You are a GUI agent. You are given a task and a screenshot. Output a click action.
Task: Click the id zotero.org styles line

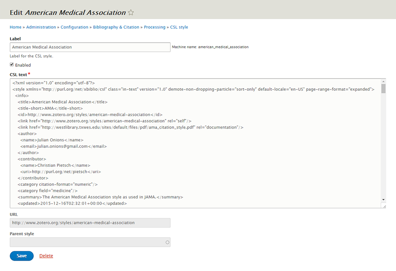coord(90,115)
